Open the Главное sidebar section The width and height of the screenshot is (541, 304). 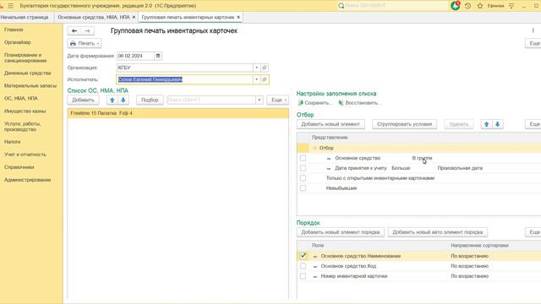pos(14,30)
